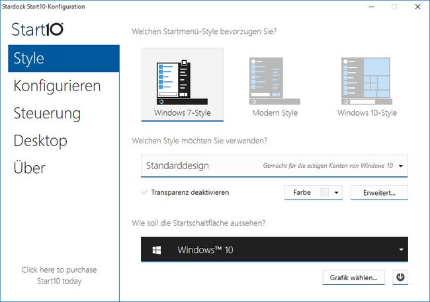Screen dimensions: 430x302
Task: Click the 'Welchen Startmenü-Style bevorzugen Sie?' heading
Action: pos(204,32)
